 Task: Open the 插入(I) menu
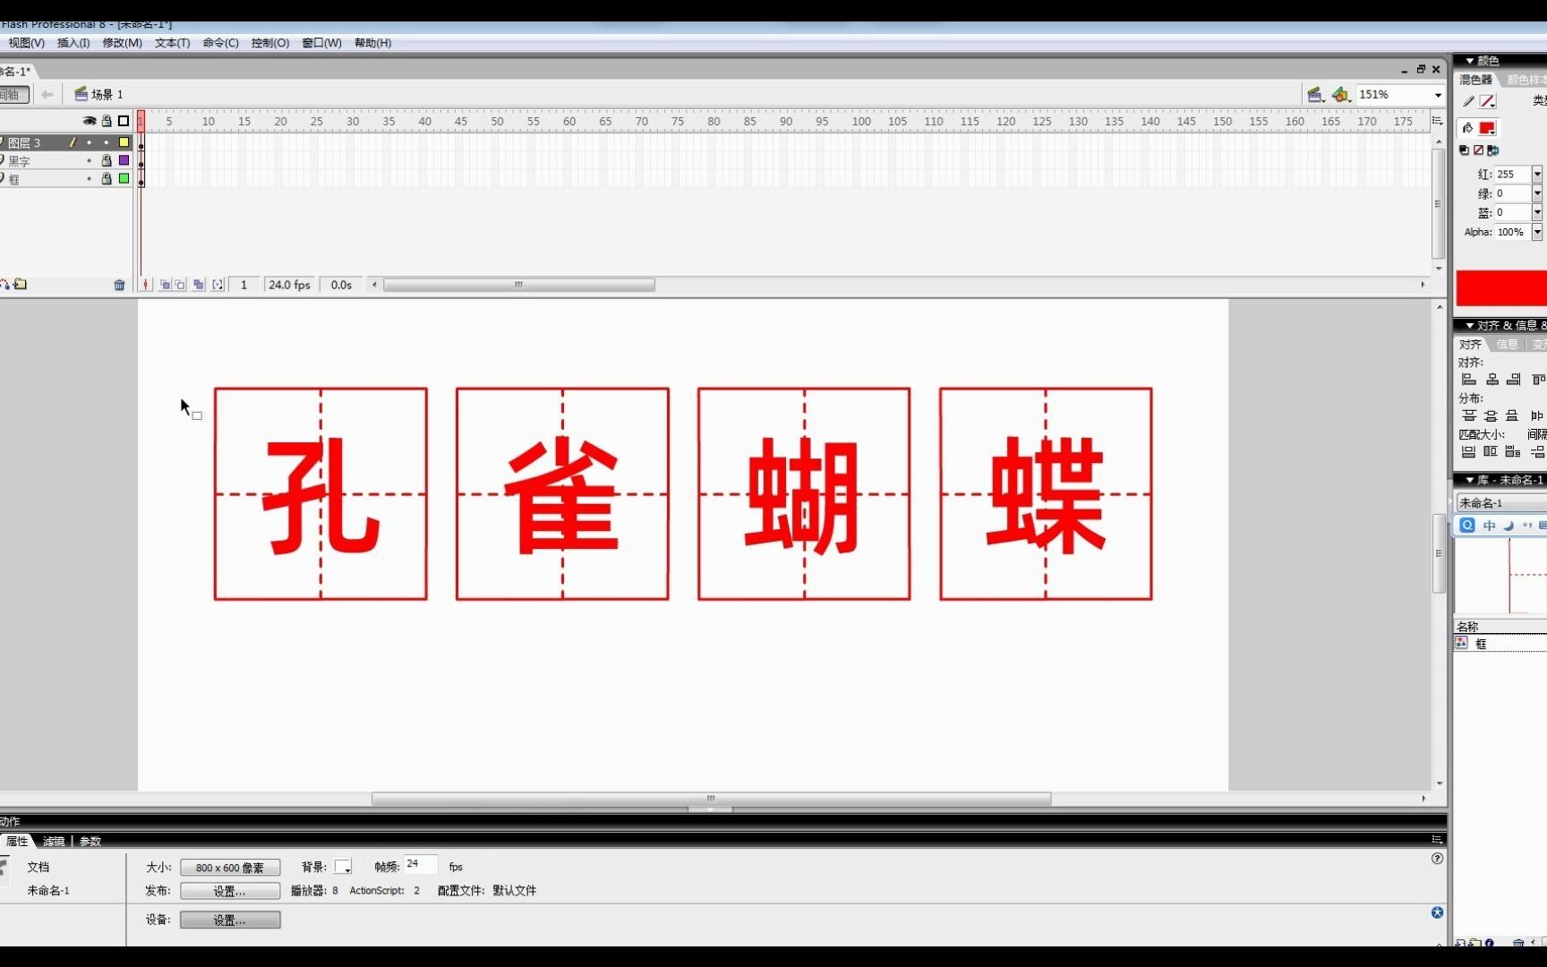tap(73, 43)
